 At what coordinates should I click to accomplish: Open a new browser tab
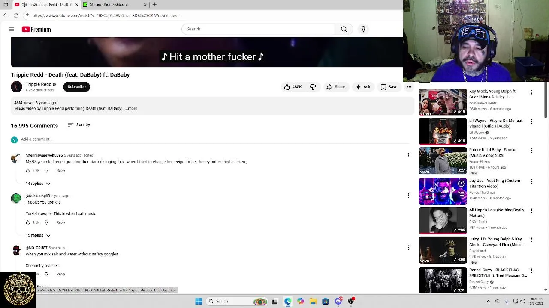coord(154,4)
